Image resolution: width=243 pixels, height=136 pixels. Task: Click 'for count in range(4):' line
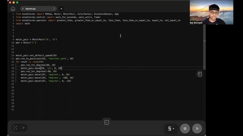point(30,62)
